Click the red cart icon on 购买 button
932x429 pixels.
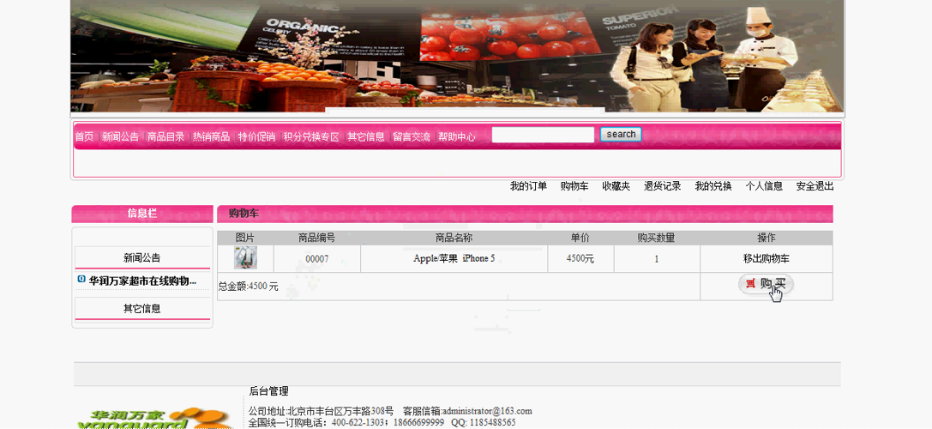[750, 284]
